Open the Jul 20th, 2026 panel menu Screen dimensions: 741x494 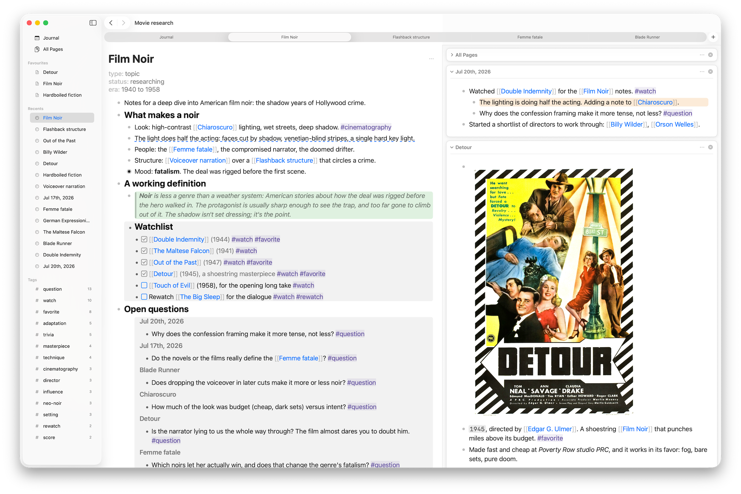pos(702,72)
